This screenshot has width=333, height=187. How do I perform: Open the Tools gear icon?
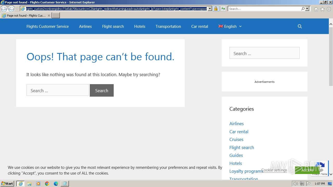[x=329, y=9]
